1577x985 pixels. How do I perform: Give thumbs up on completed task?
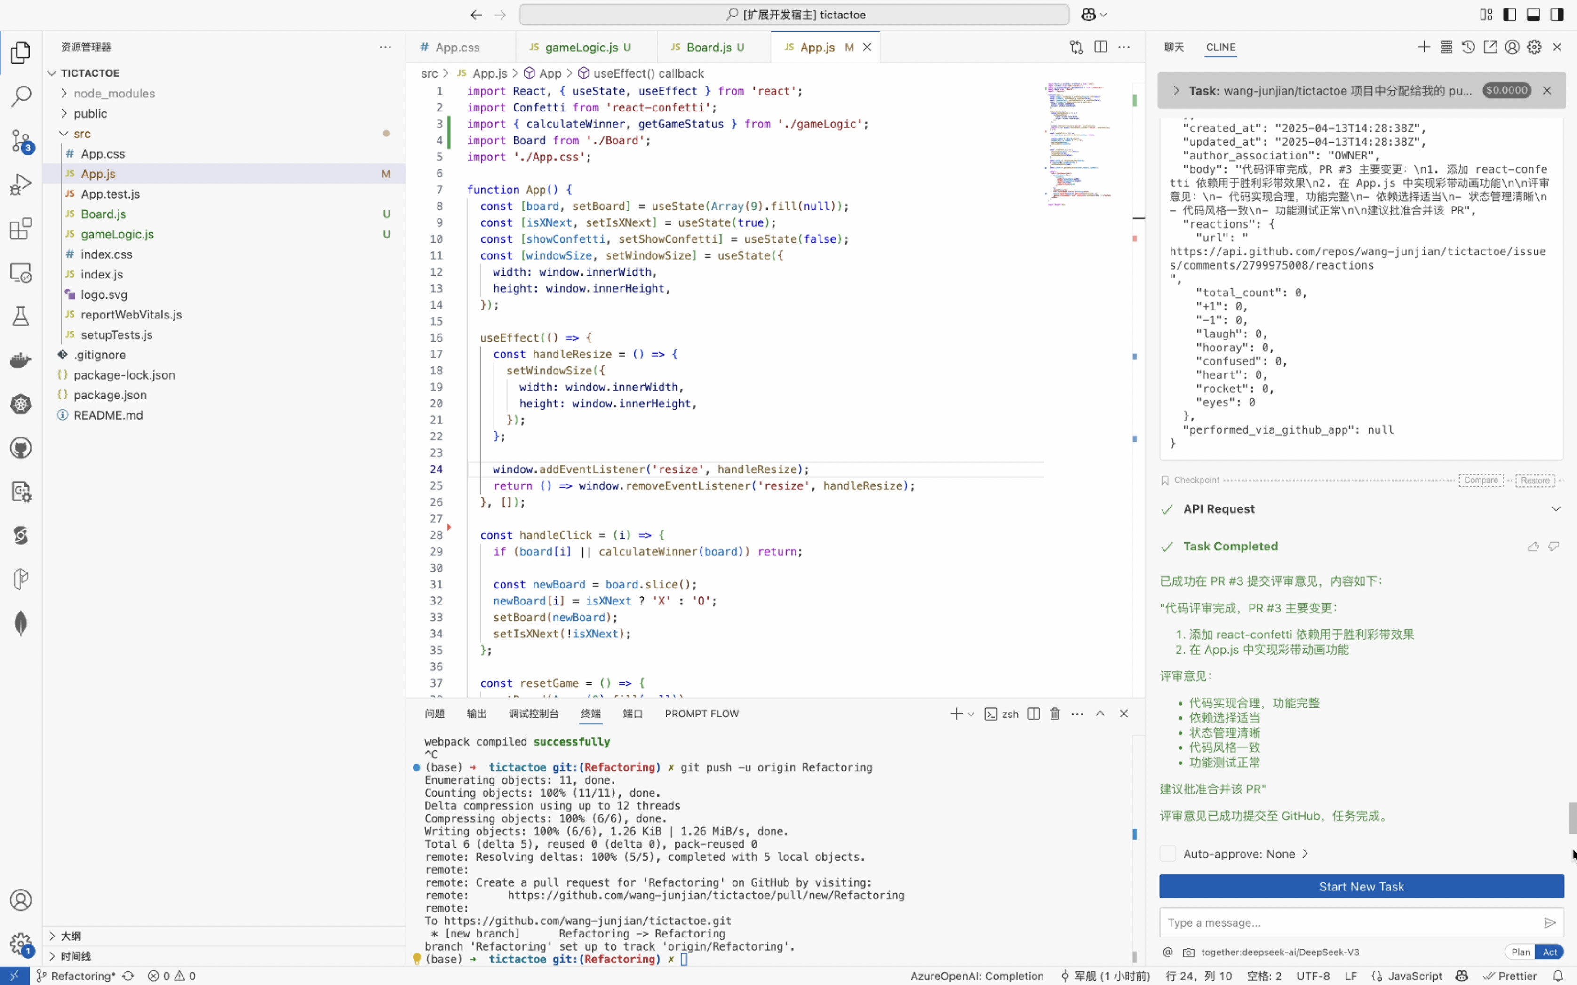tap(1533, 547)
